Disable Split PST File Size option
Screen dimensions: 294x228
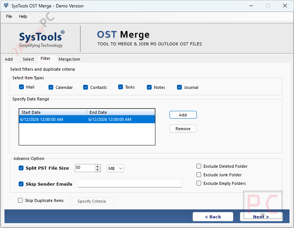coord(21,168)
